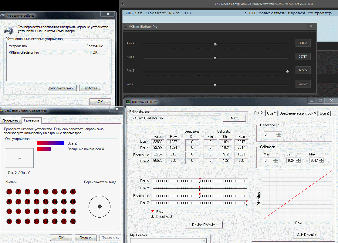Open the My Tweaks dropdown list
Image resolution: width=338 pixels, height=243 pixels.
(204, 241)
